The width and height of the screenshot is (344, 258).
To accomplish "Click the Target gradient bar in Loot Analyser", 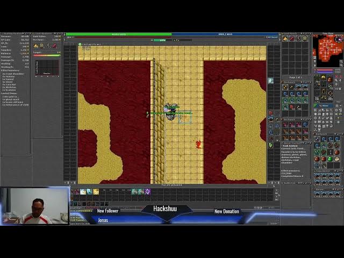I will [x=47, y=55].
